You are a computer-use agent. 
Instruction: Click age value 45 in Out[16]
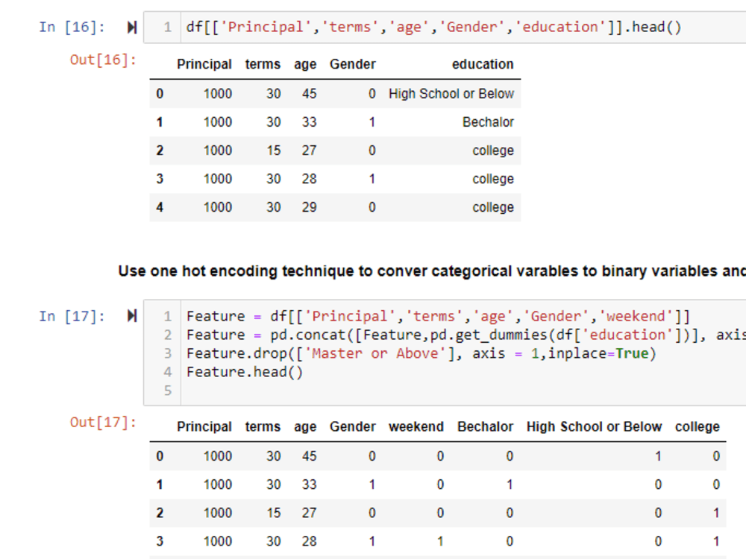click(x=310, y=94)
